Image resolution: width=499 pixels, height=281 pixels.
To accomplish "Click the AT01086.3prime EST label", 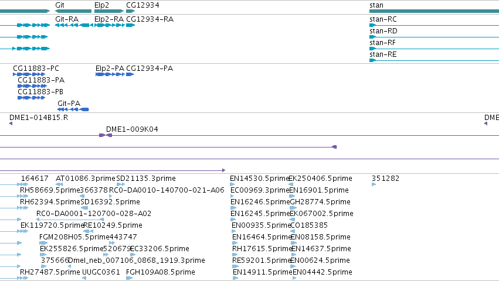I will point(85,179).
